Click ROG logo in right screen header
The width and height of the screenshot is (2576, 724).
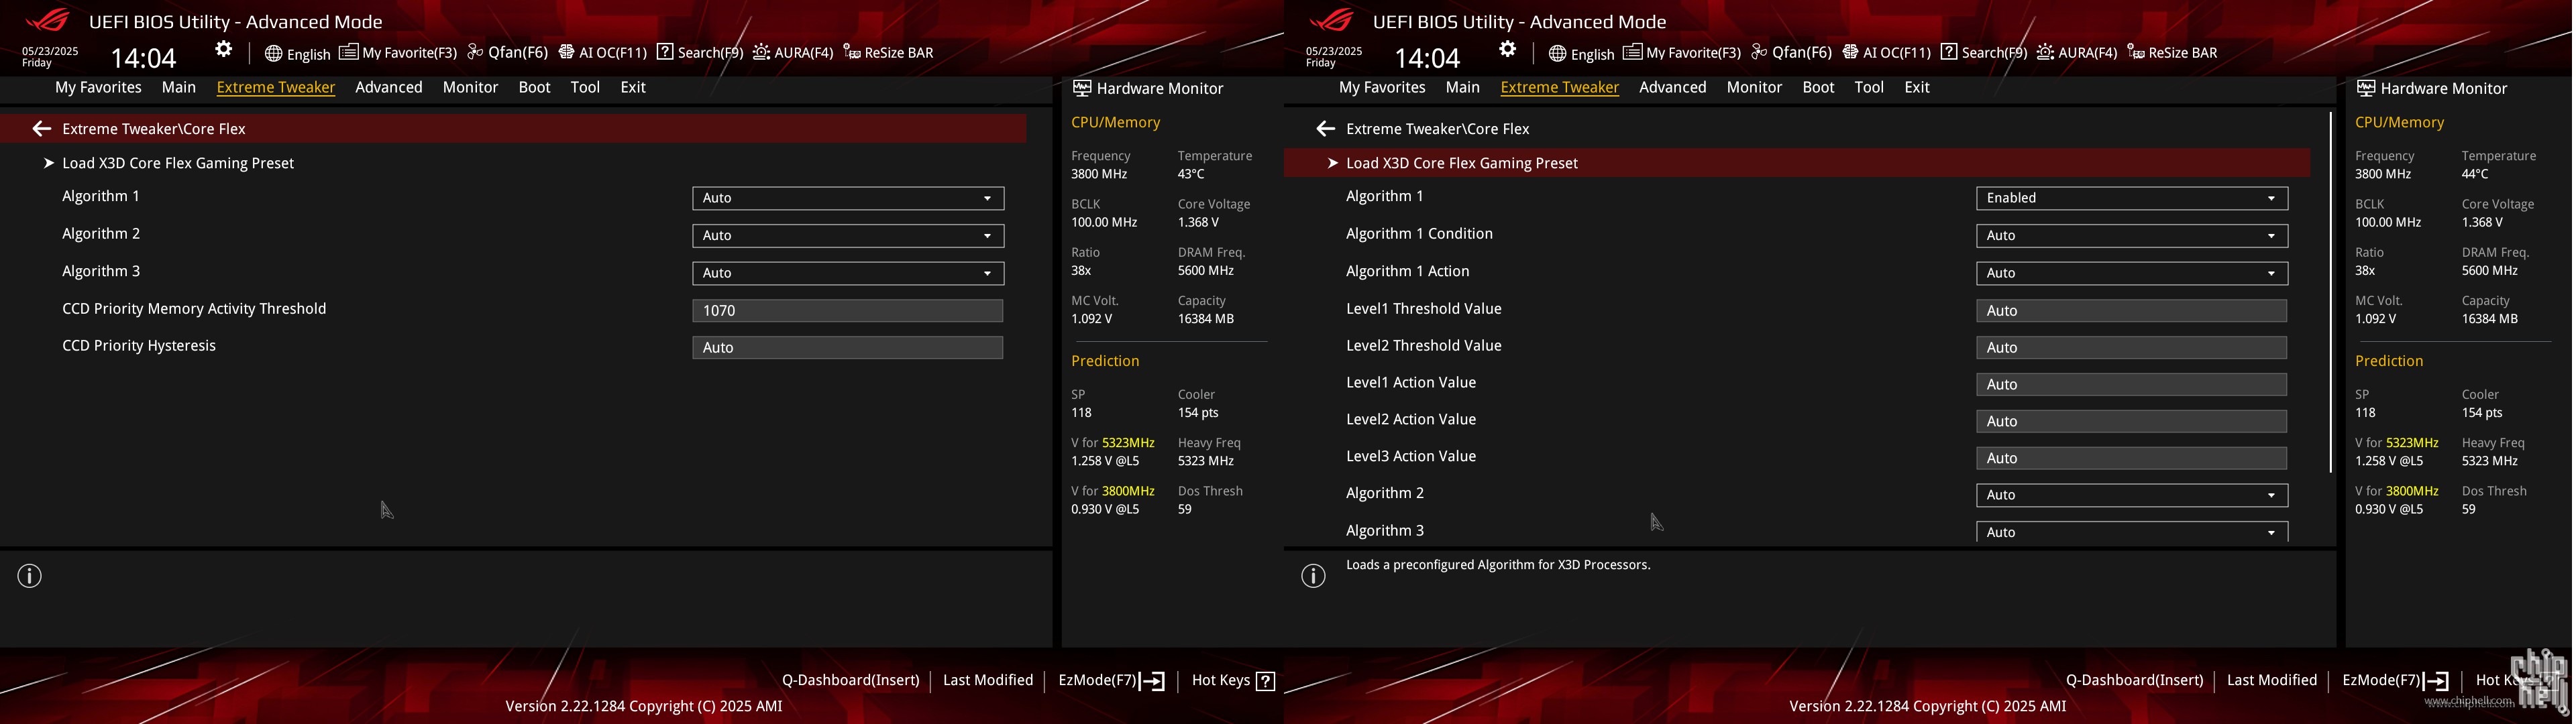[1331, 20]
